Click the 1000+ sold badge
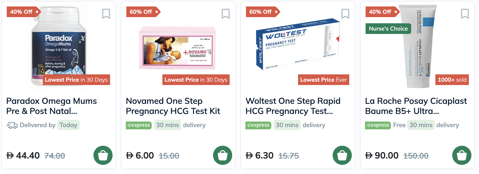Image resolution: width=479 pixels, height=174 pixels. click(x=452, y=80)
